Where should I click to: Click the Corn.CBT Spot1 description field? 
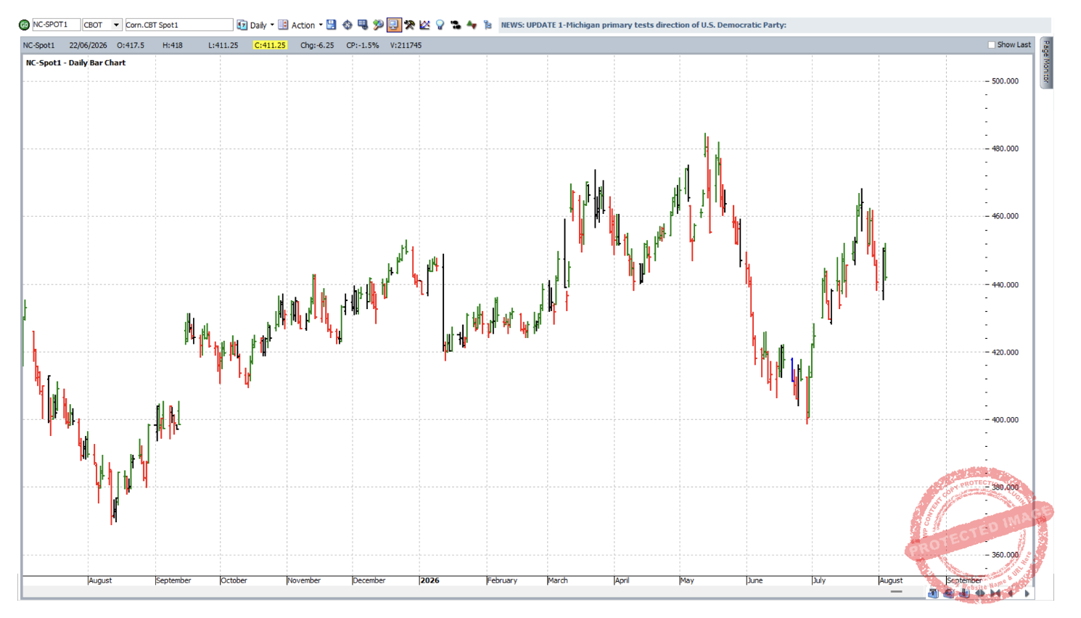(x=178, y=25)
